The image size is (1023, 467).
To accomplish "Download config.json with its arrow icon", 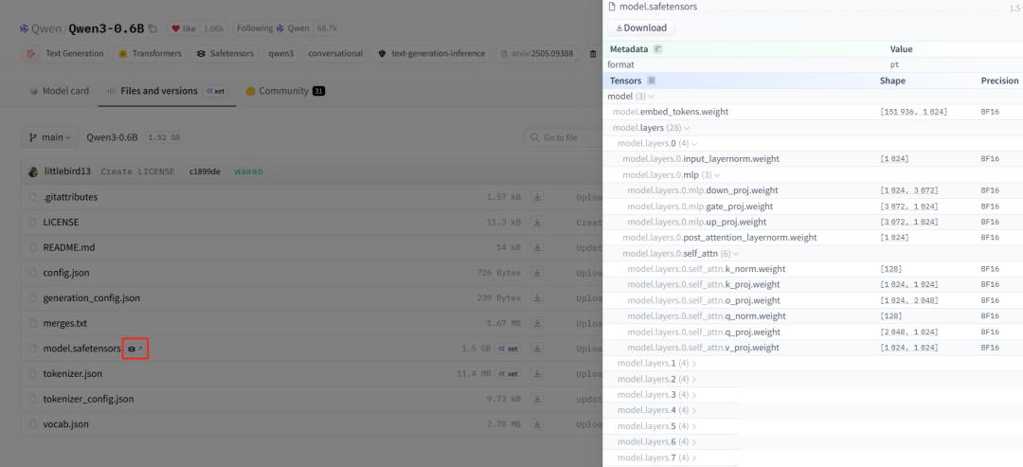I will point(537,273).
